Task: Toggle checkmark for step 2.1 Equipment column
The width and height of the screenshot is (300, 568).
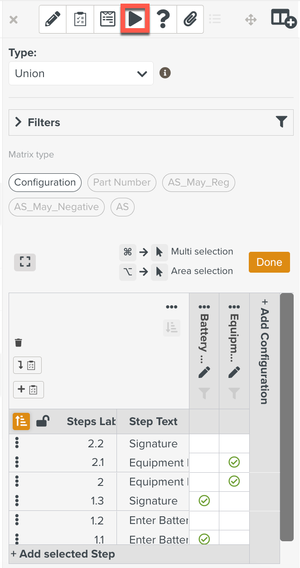Action: coord(234,462)
